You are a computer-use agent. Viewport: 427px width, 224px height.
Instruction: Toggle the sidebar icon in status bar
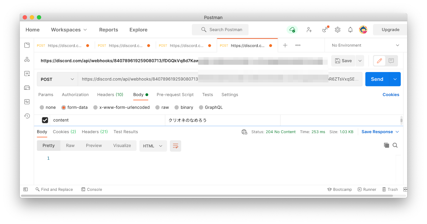(26, 189)
